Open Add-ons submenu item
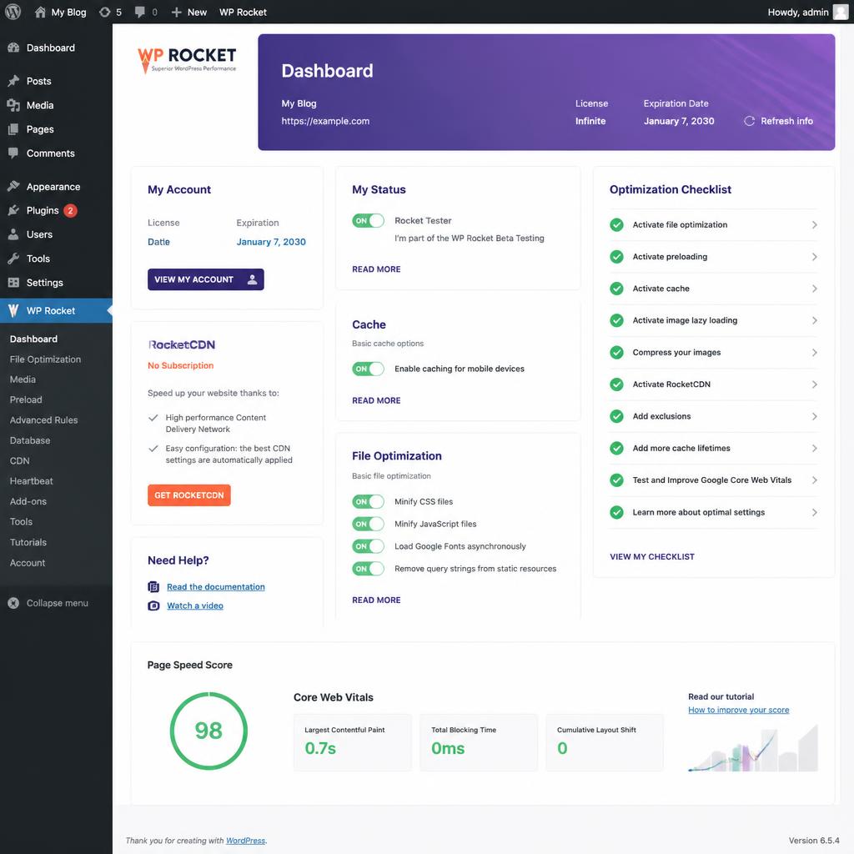The image size is (854, 854). coord(28,501)
